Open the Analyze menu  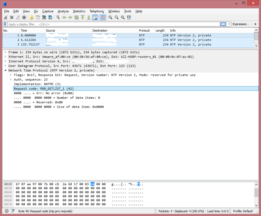point(63,11)
